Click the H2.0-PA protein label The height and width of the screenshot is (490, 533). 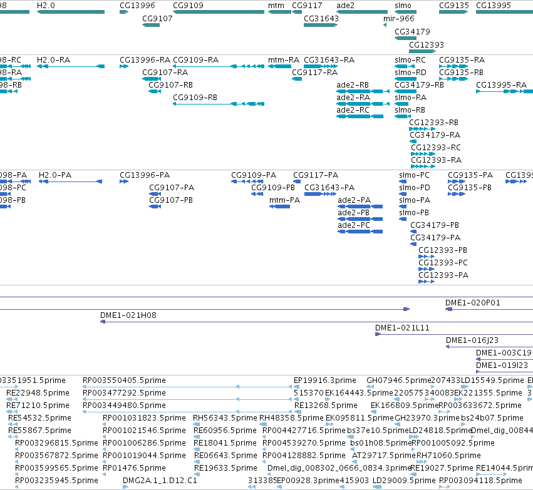[x=55, y=175]
